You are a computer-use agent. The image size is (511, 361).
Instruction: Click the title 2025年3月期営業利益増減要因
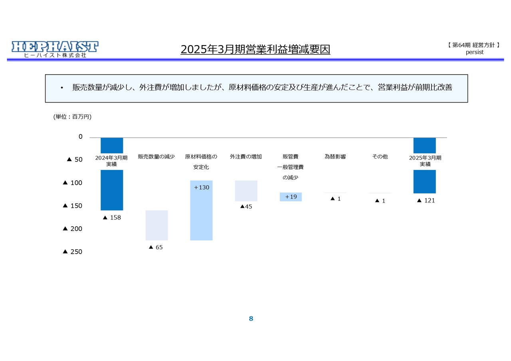pyautogui.click(x=255, y=49)
